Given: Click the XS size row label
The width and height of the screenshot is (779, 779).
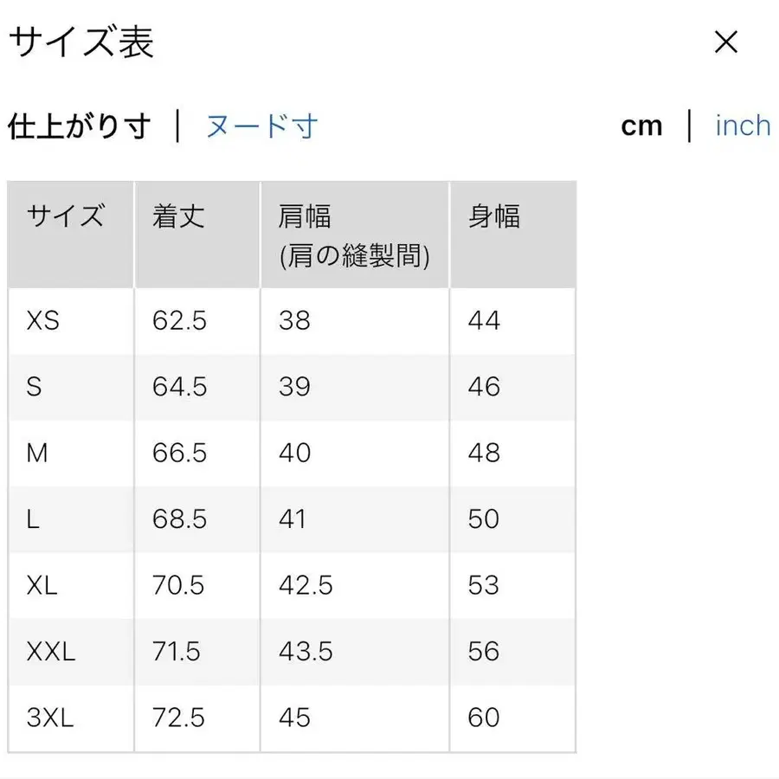Looking at the screenshot, I should click(44, 320).
